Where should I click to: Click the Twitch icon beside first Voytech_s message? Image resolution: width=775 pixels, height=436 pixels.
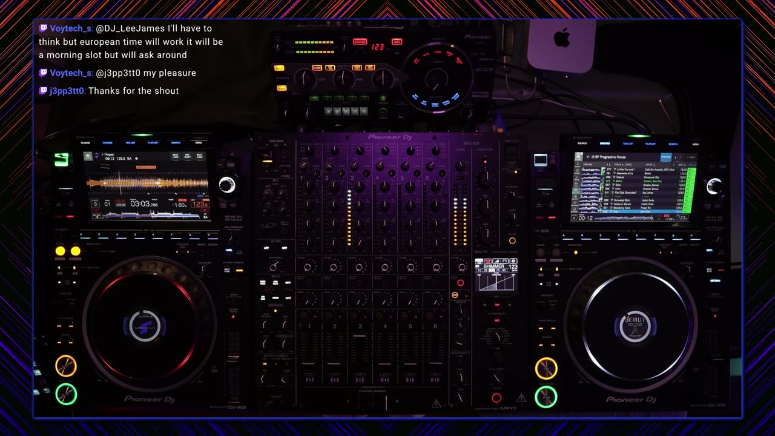tap(43, 28)
